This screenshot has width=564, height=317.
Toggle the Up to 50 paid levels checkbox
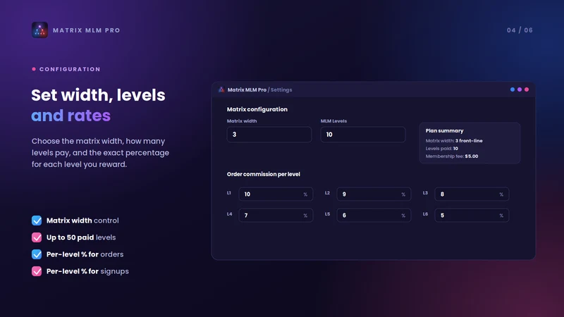(37, 237)
